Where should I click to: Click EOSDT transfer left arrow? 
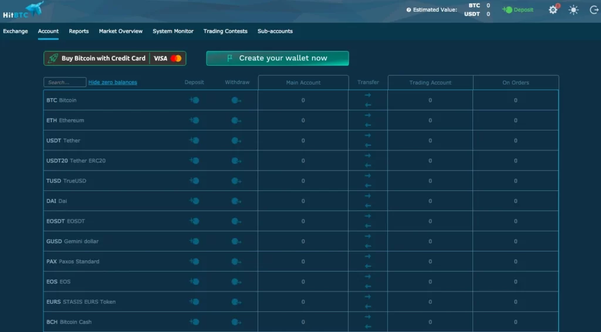click(368, 226)
